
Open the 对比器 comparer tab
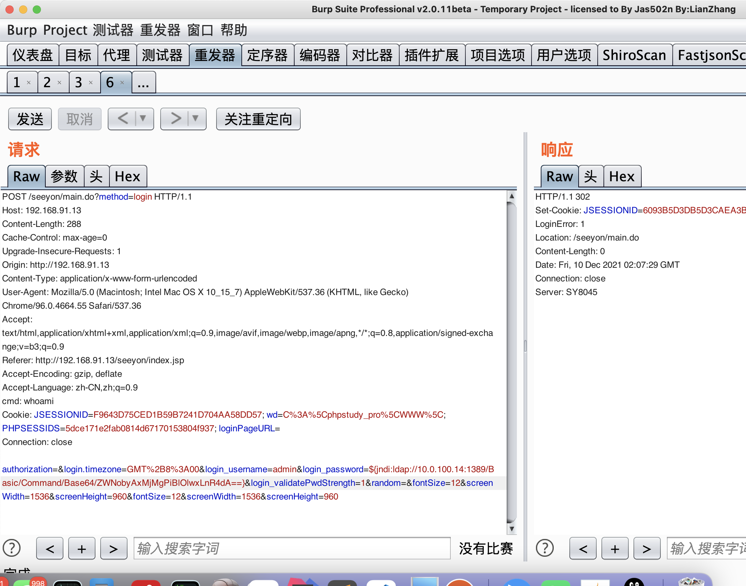[x=373, y=55]
